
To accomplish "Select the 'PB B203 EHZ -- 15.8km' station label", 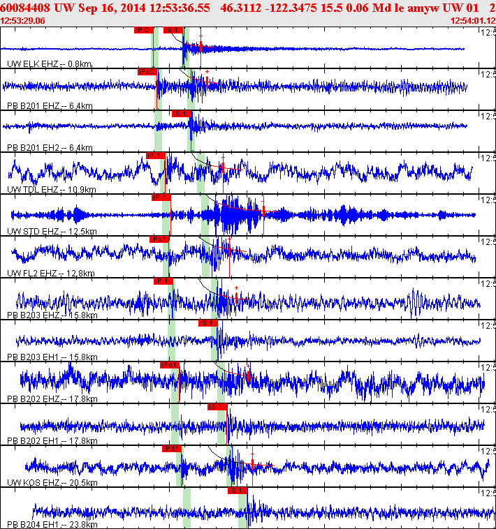I will coord(52,315).
